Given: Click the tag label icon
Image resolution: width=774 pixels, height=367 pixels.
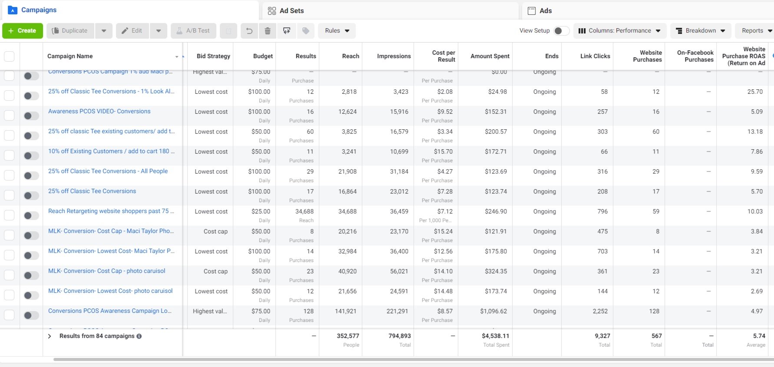Looking at the screenshot, I should click(x=306, y=31).
